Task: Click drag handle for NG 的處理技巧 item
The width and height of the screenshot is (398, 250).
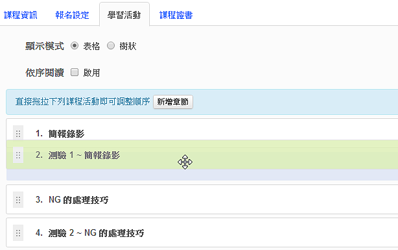Action: click(x=18, y=199)
